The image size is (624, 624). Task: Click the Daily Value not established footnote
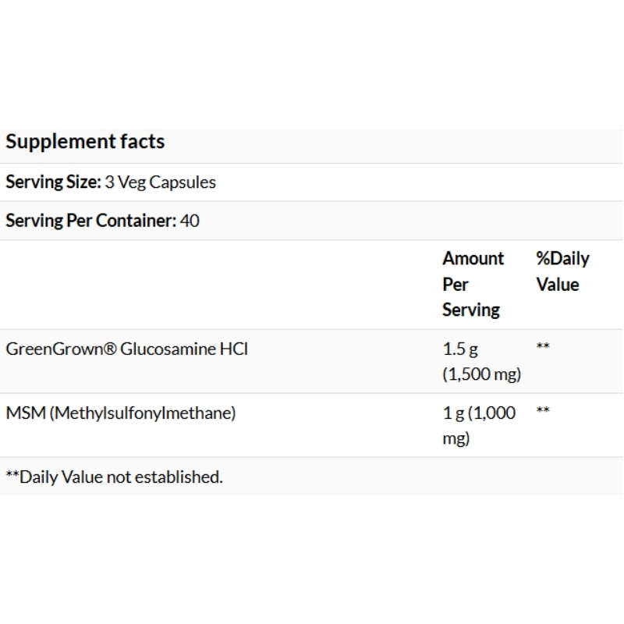(114, 477)
